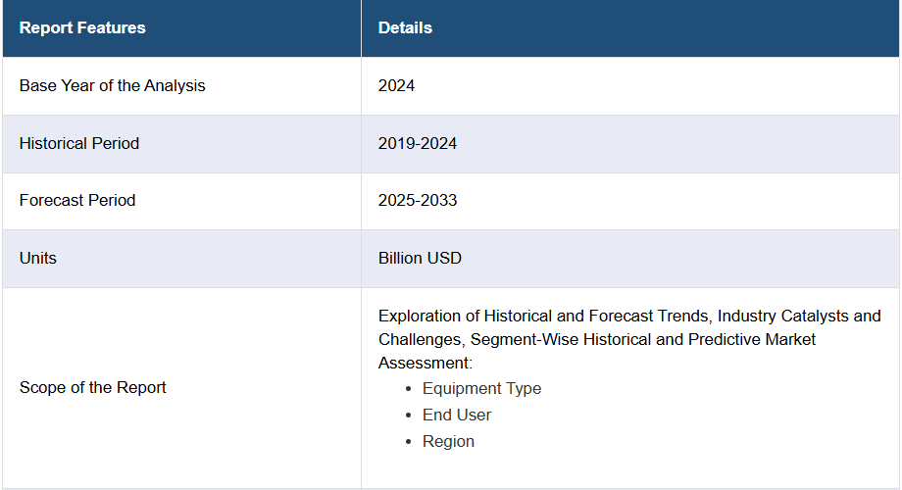
Task: Click the Region bullet item
Action: 449,441
